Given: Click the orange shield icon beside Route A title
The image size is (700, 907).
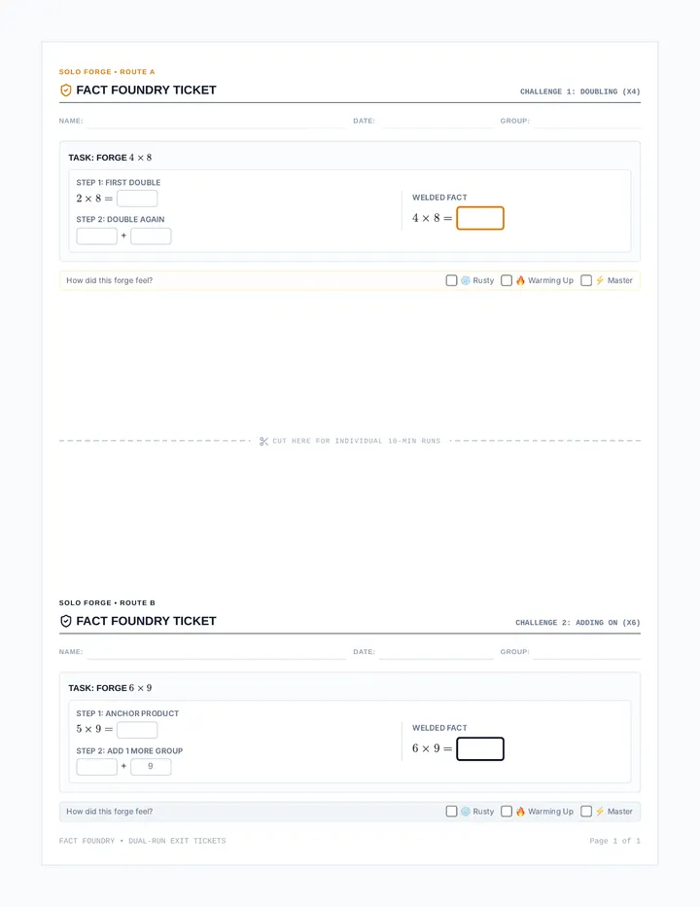Looking at the screenshot, I should 66,91.
